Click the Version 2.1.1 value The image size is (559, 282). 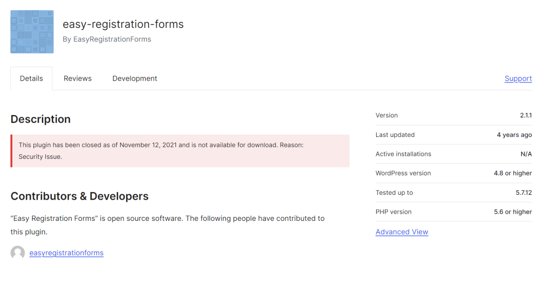525,116
